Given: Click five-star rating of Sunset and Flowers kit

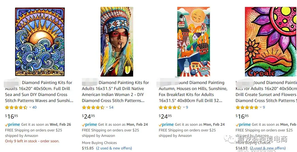Looking at the screenshot, I should pos(247,108).
